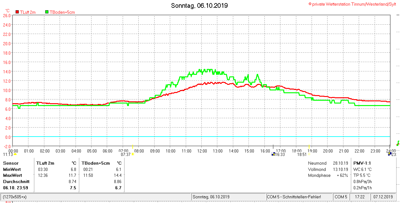The height and width of the screenshot is (203, 409).
Task: Select the TBoden+5cm legend label
Action: point(62,12)
